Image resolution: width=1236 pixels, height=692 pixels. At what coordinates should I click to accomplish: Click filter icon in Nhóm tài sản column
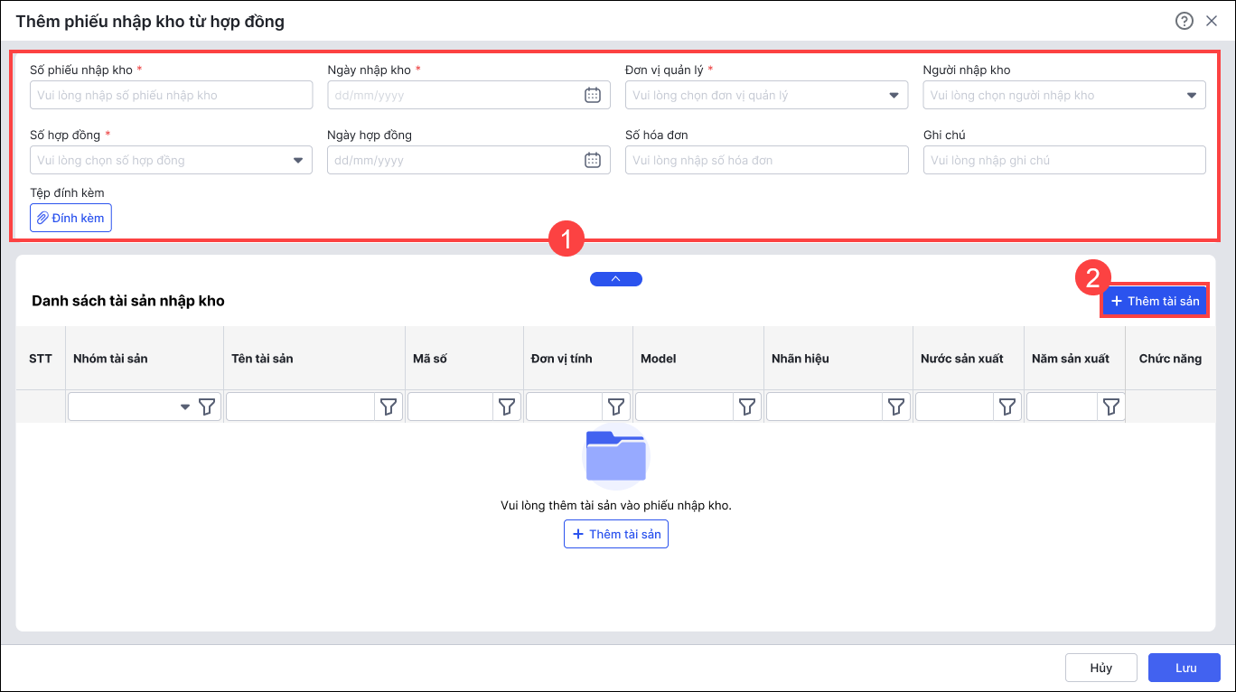[207, 407]
